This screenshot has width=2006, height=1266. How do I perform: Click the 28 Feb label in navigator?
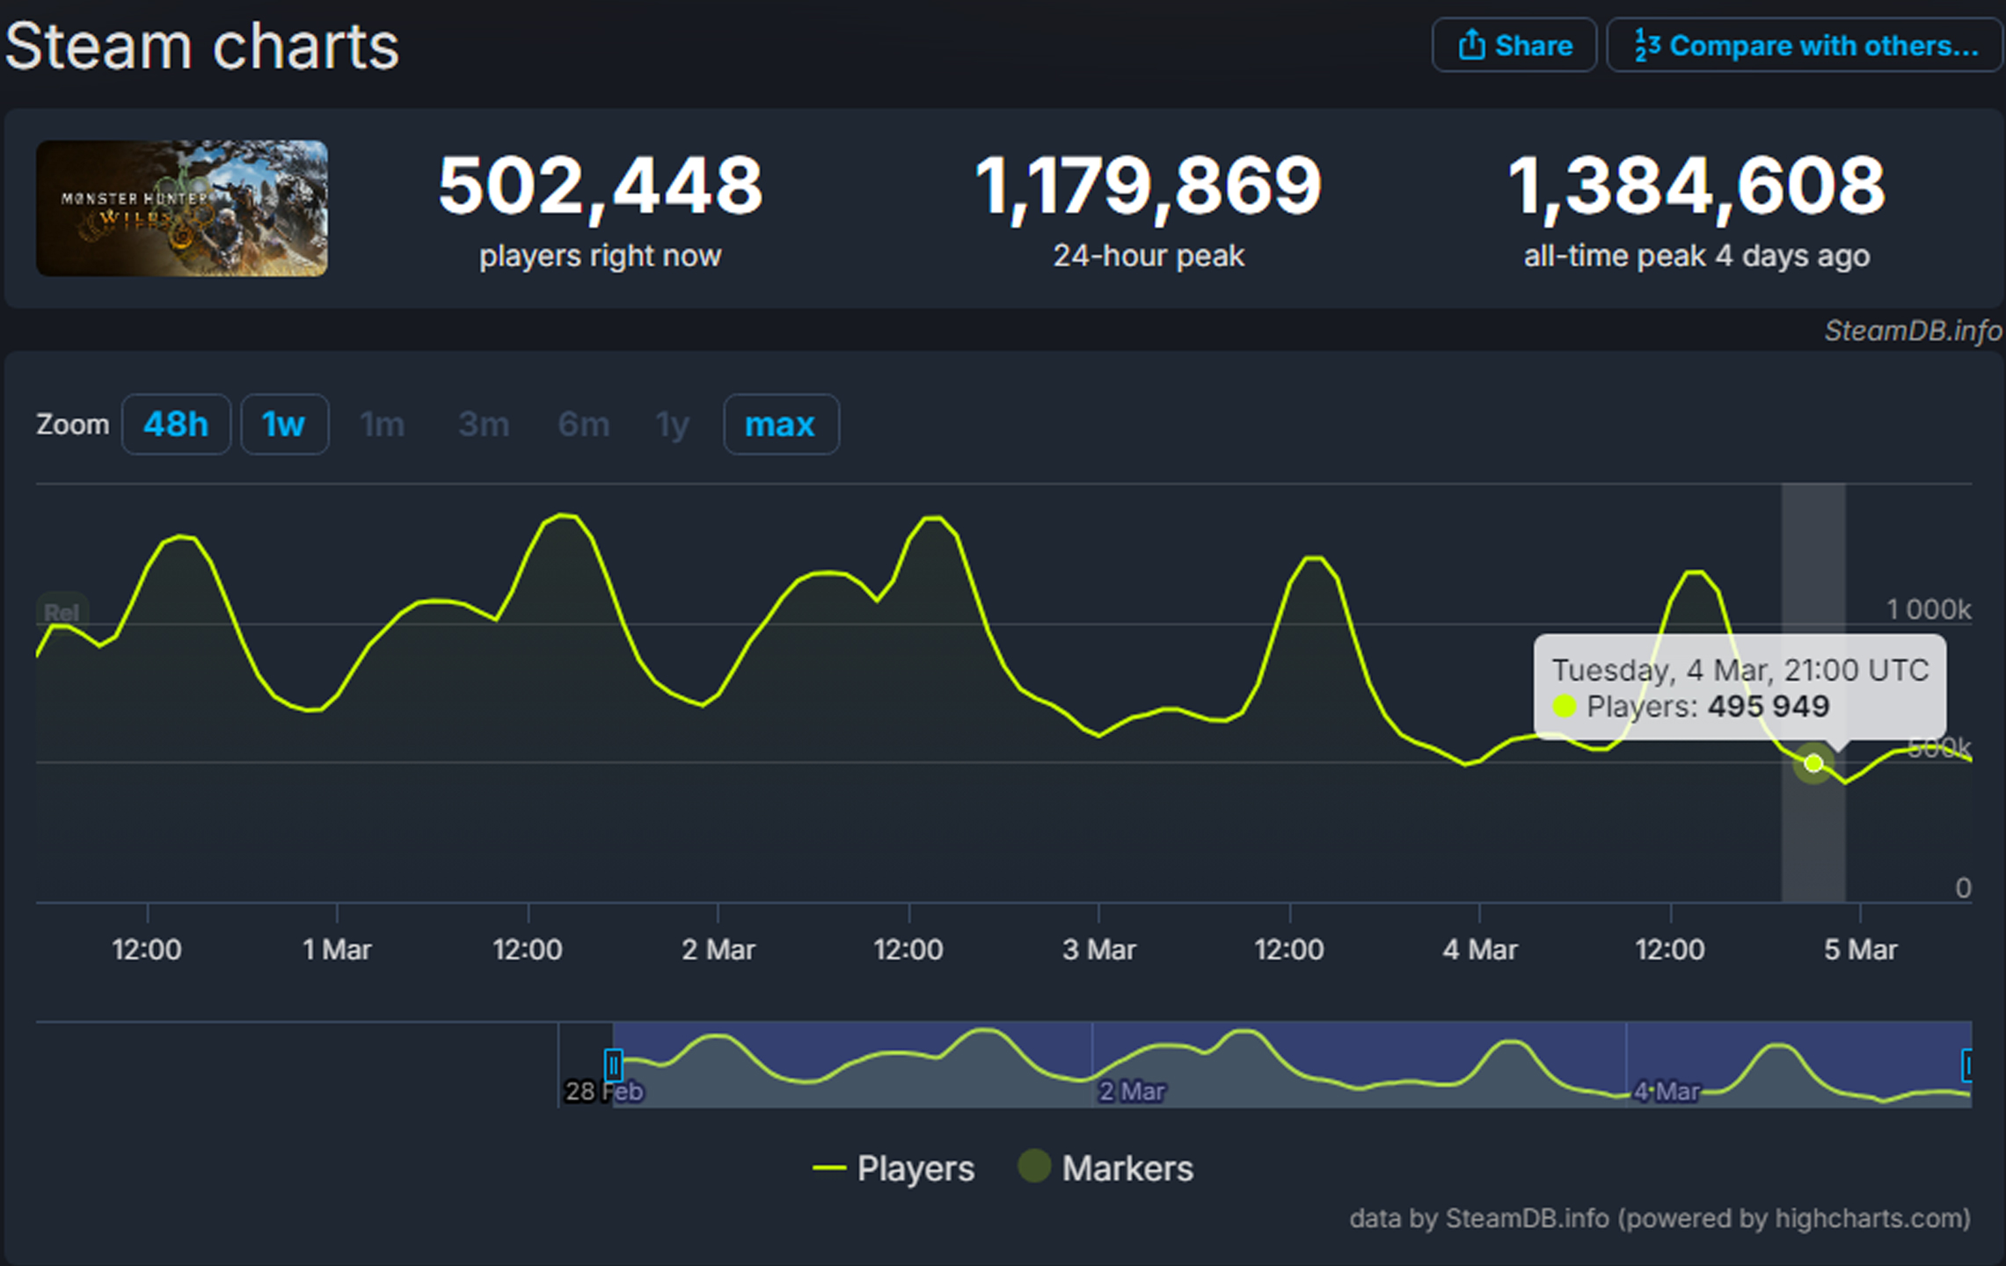click(604, 1091)
